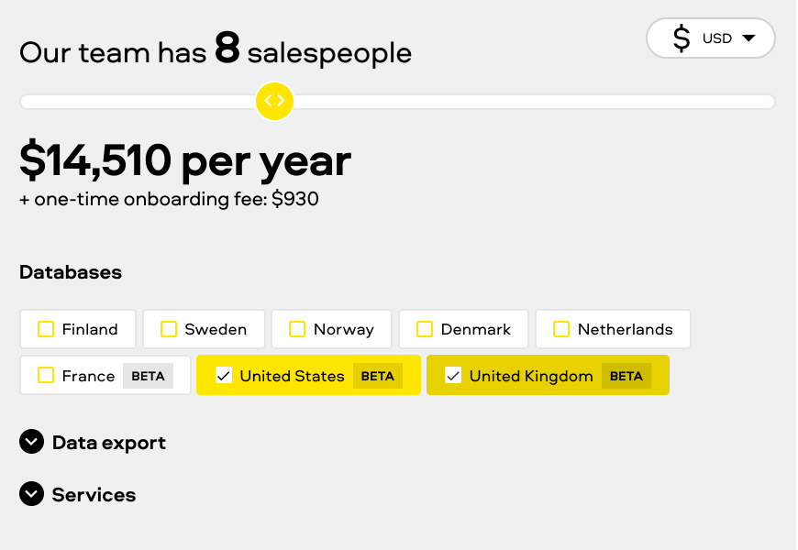Click the slider track's right end
The width and height of the screenshot is (798, 550).
[769, 102]
